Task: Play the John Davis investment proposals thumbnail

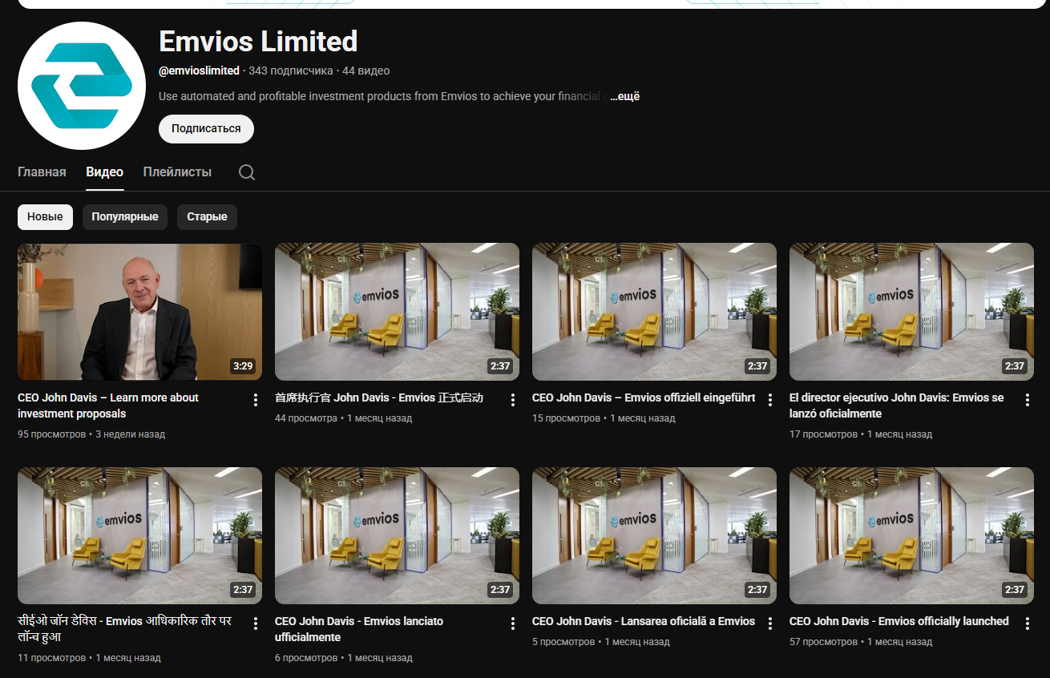Action: [x=139, y=312]
